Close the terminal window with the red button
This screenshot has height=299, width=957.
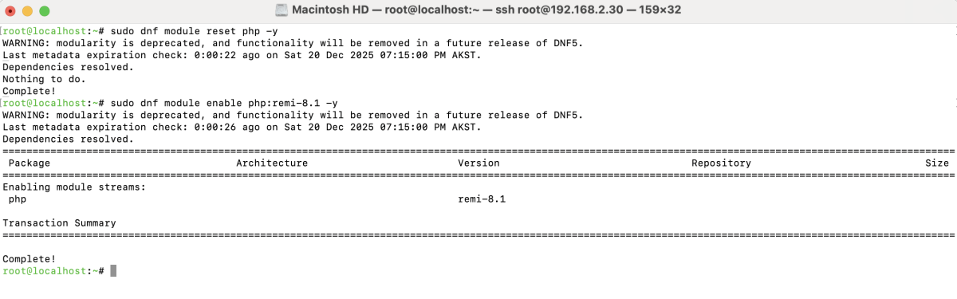tap(11, 11)
